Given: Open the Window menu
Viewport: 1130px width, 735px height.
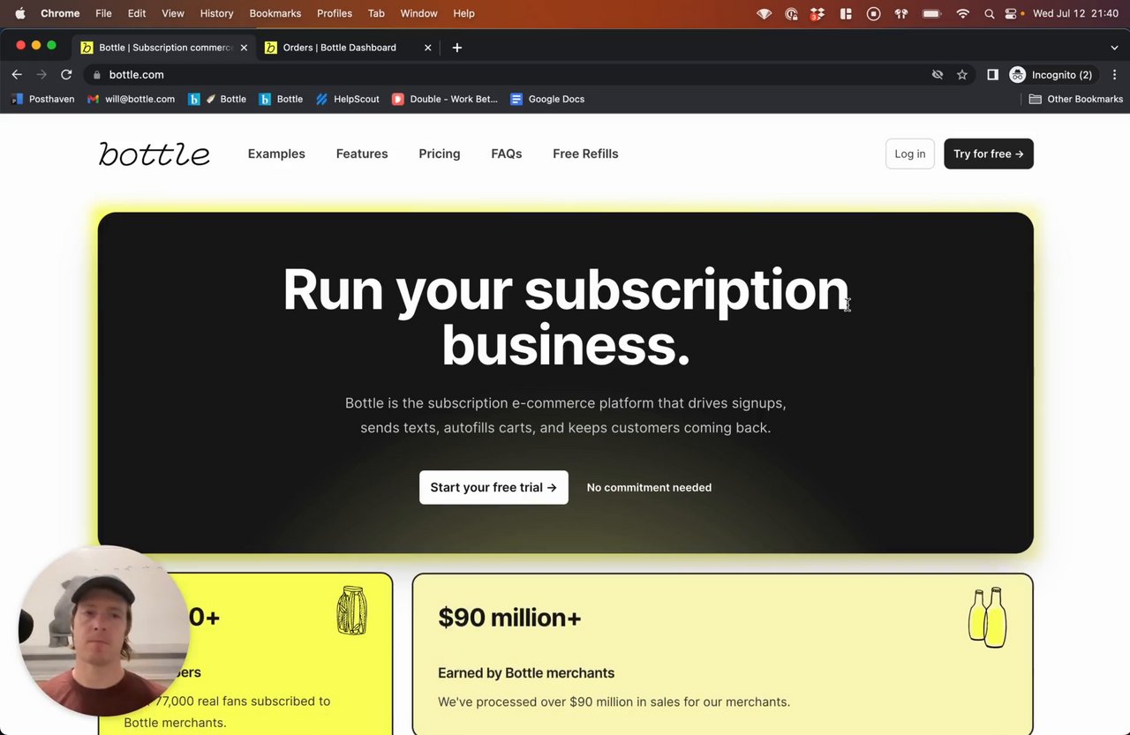Looking at the screenshot, I should point(418,13).
